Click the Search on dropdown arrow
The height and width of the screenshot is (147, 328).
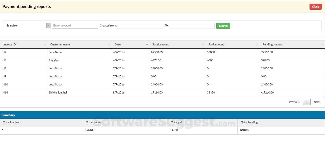click(x=48, y=25)
